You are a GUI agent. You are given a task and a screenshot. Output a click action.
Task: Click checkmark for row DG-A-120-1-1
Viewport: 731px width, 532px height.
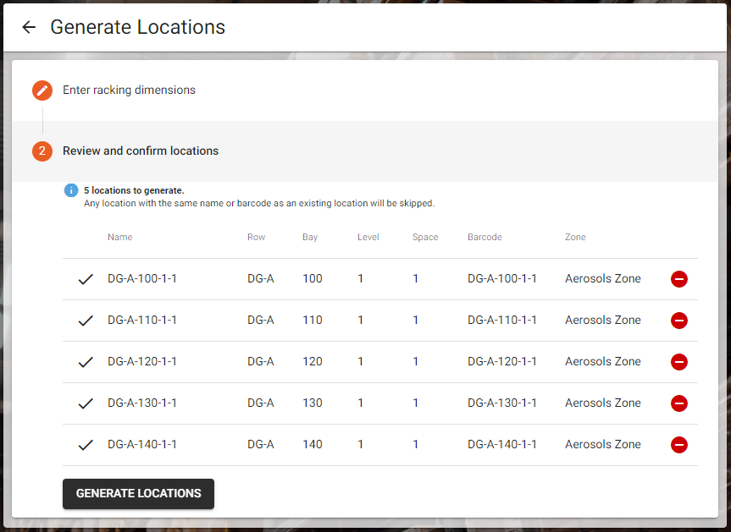[86, 362]
